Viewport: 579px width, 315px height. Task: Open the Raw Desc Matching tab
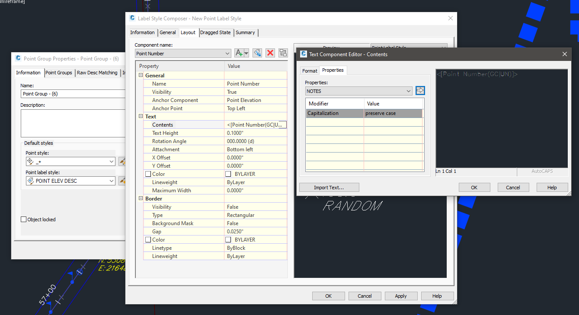pos(97,73)
